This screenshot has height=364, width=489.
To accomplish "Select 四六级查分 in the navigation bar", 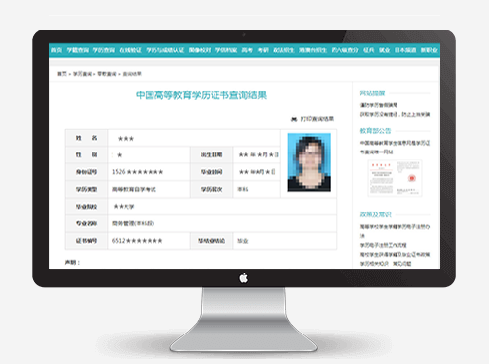I will click(344, 50).
